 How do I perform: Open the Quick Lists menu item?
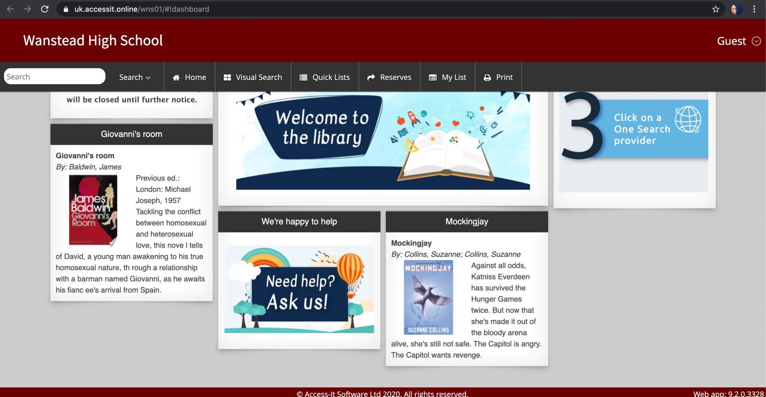(325, 77)
